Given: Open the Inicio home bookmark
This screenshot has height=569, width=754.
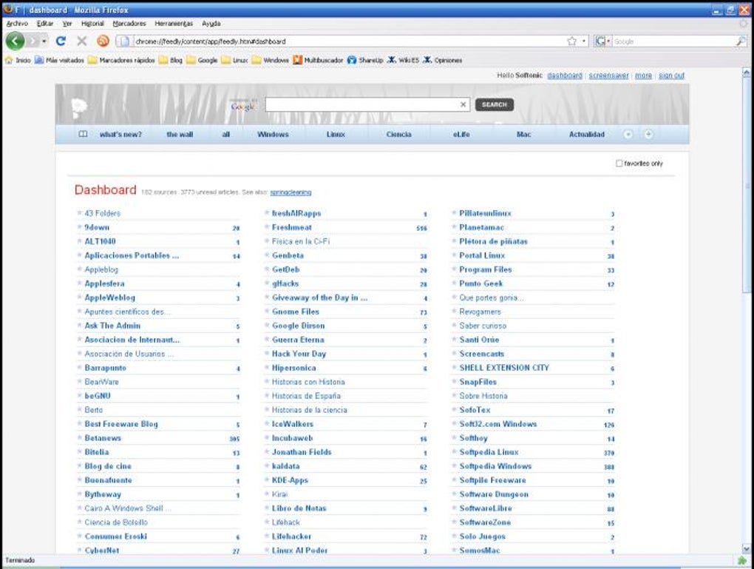Looking at the screenshot, I should pyautogui.click(x=18, y=60).
